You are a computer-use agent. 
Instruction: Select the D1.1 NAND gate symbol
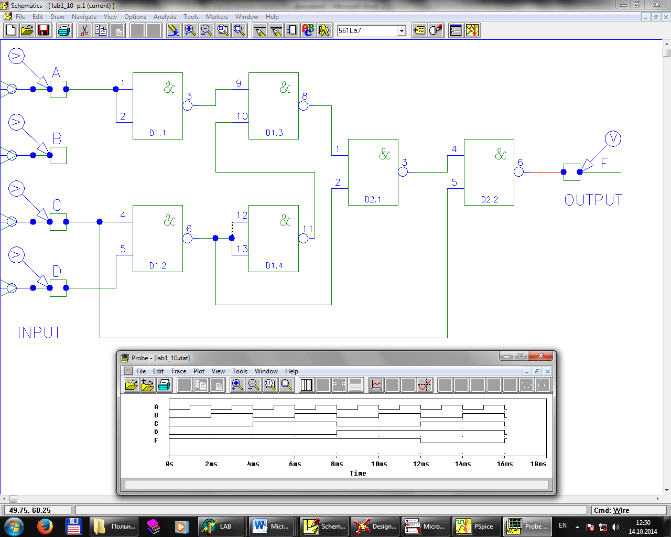[158, 105]
